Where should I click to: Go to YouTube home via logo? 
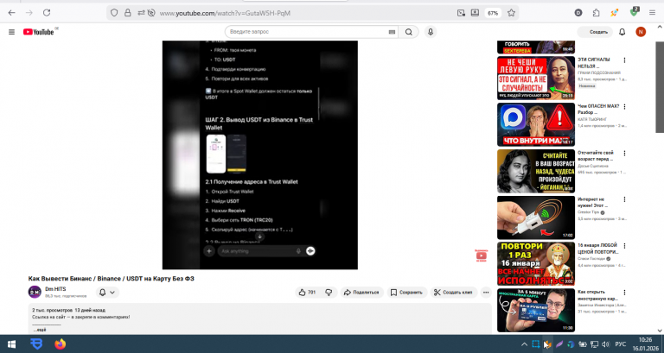[39, 32]
